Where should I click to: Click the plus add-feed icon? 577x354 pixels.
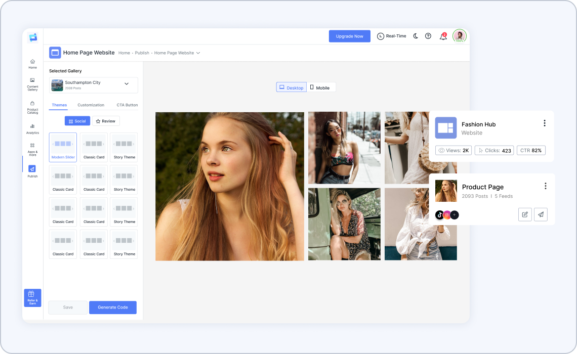tap(455, 215)
